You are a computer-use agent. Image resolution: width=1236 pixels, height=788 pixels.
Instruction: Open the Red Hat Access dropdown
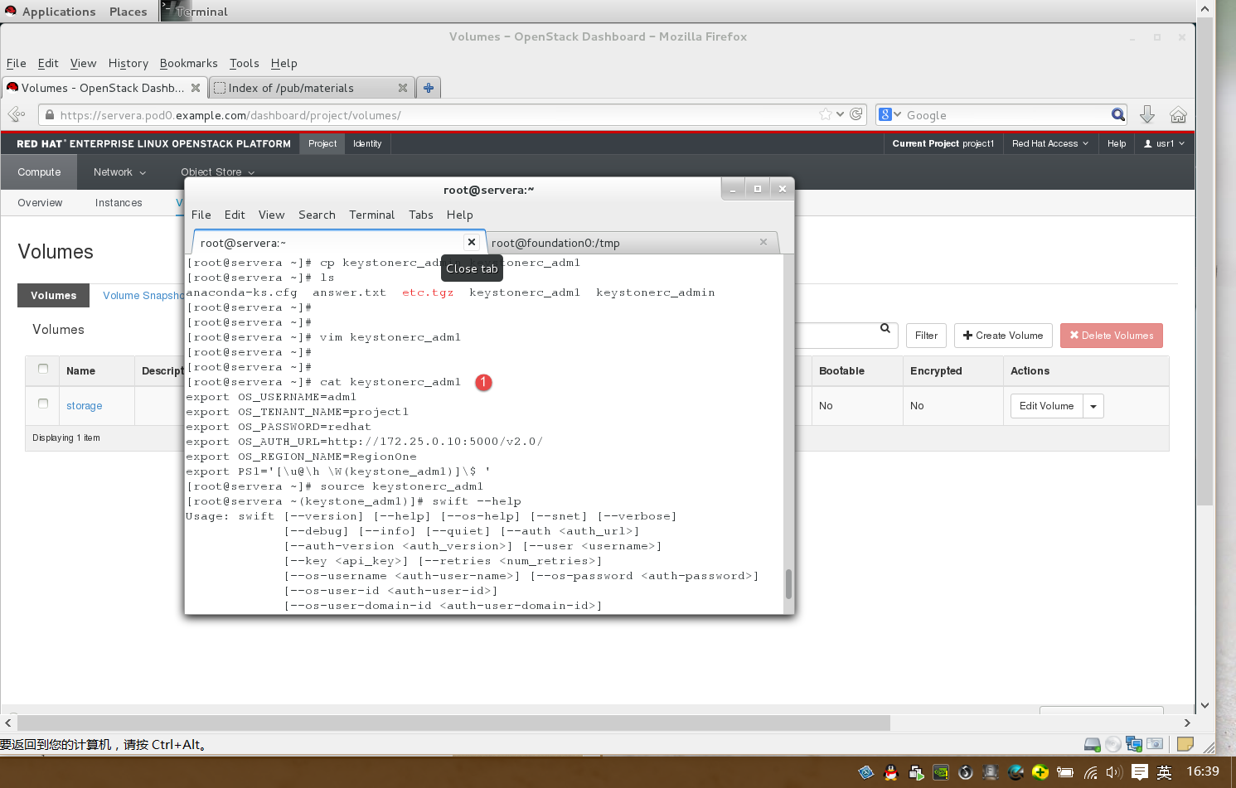[1049, 143]
